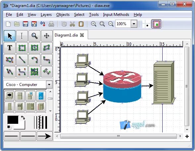Select the Beziergon tool
Screen dimensions: 195x151
(x=10, y=60)
